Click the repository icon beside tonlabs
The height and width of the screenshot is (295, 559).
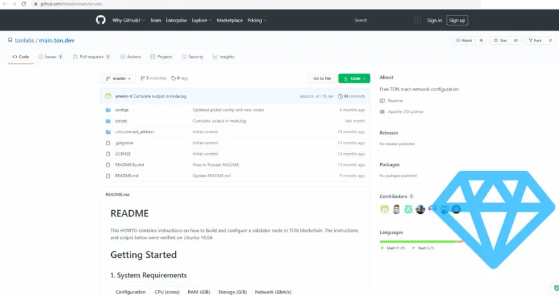click(10, 40)
